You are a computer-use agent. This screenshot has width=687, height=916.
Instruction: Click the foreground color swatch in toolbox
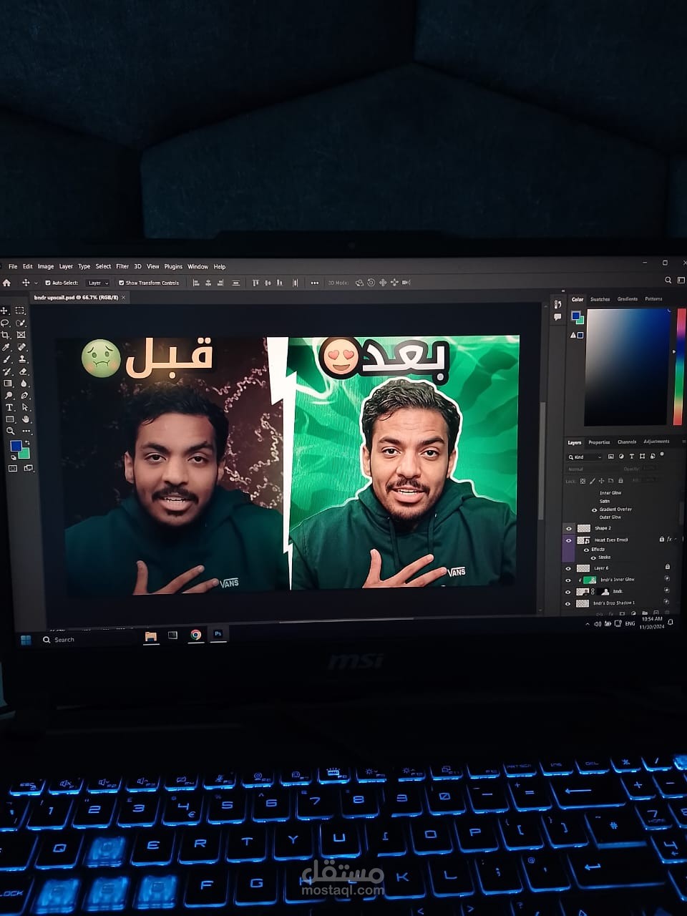point(15,446)
